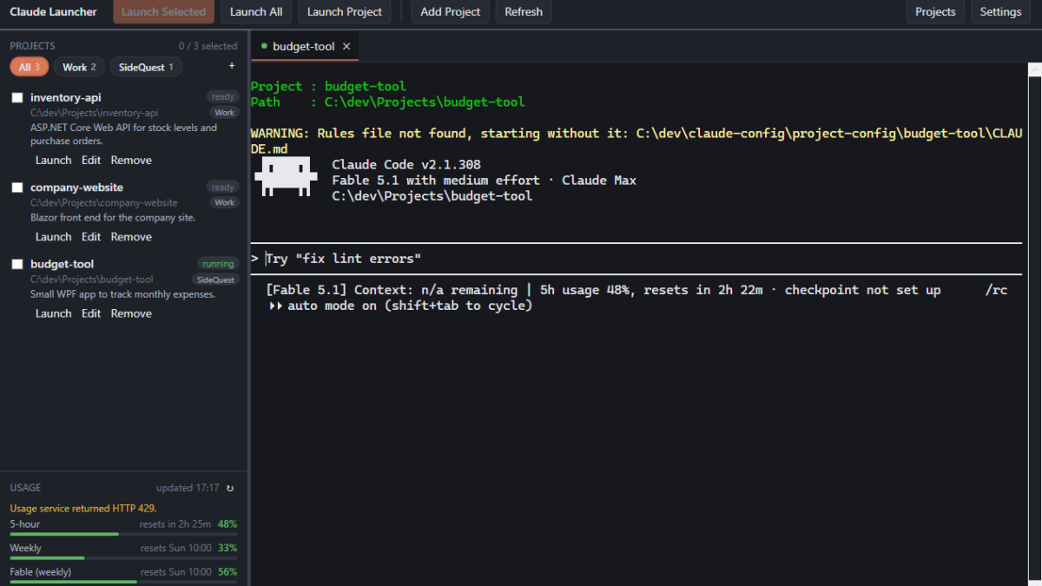Switch to the budget-tool terminal tab
Screen dimensions: 1042x586
pyautogui.click(x=305, y=47)
